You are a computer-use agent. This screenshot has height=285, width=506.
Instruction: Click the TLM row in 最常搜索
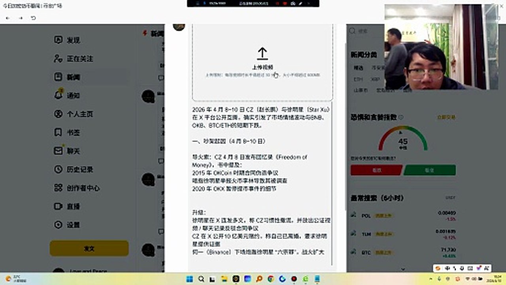403,234
